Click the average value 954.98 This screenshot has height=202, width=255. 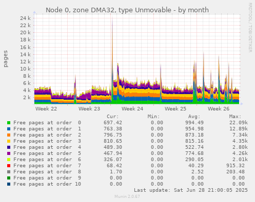[194, 129]
